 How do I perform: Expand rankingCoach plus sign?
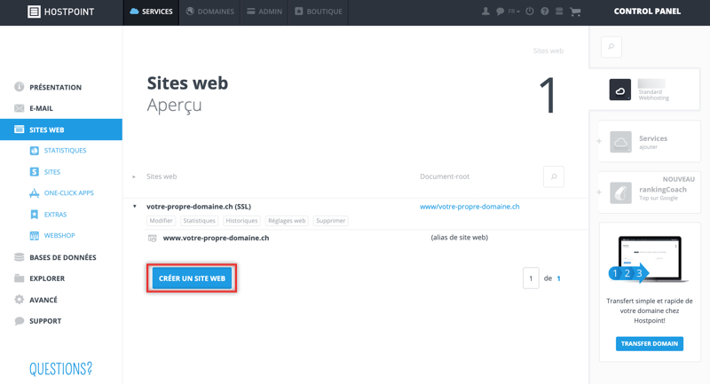point(599,192)
